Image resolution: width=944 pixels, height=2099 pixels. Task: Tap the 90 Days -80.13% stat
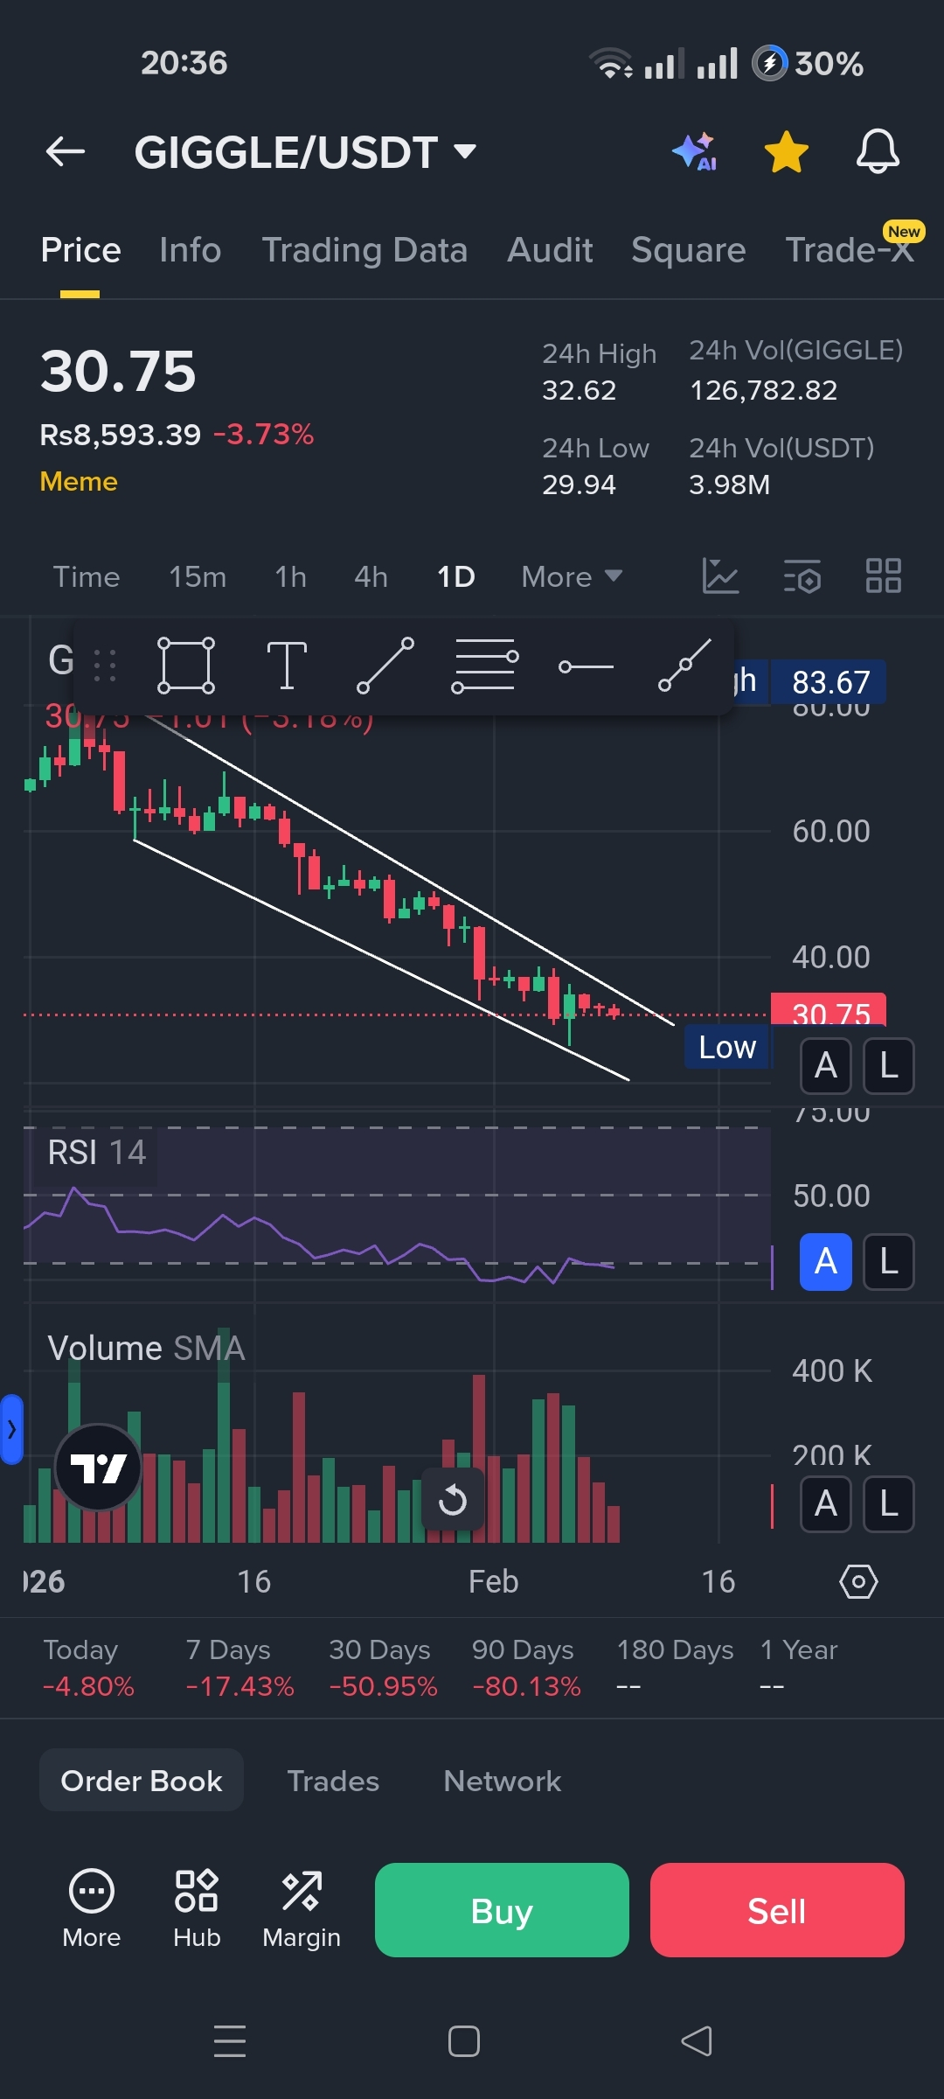(526, 1668)
